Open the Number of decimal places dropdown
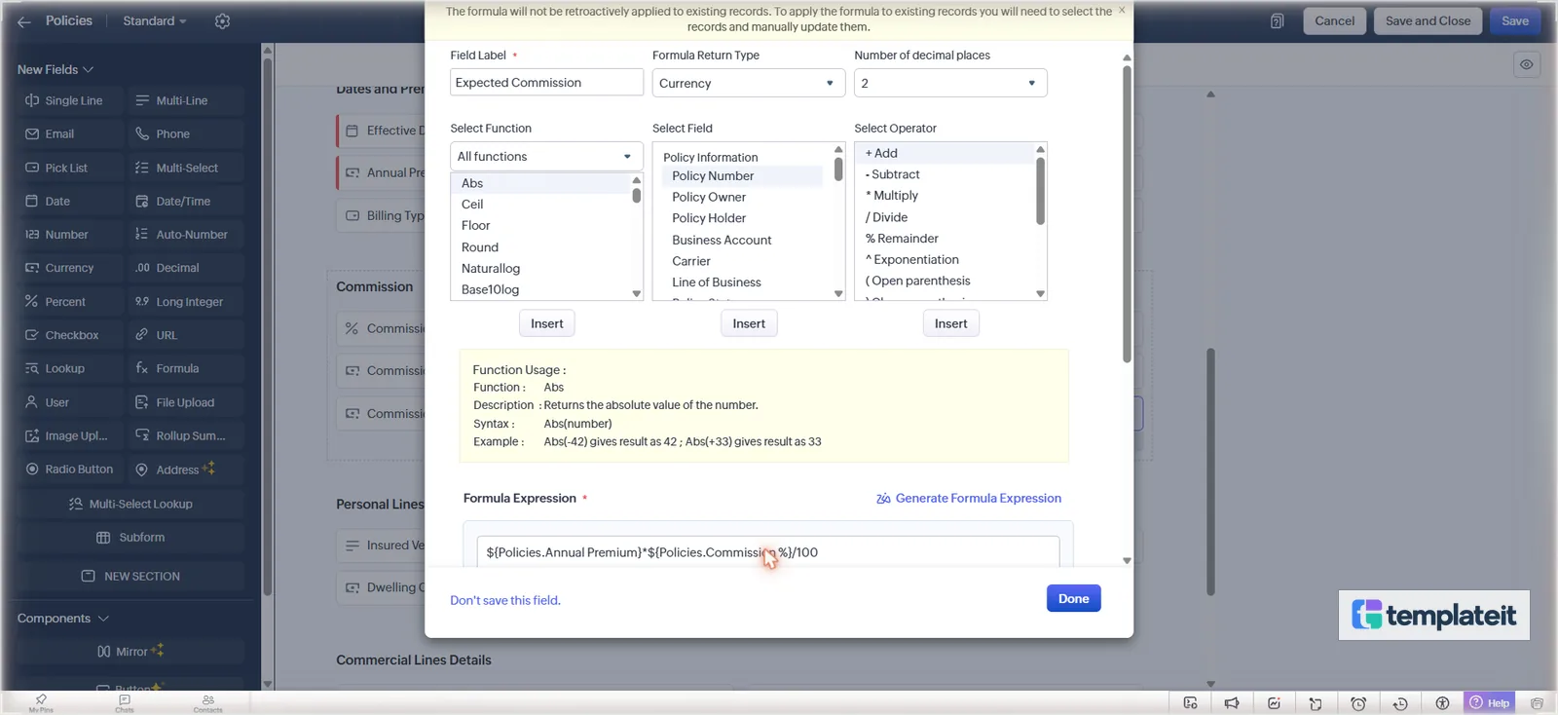This screenshot has width=1558, height=715. 950,83
